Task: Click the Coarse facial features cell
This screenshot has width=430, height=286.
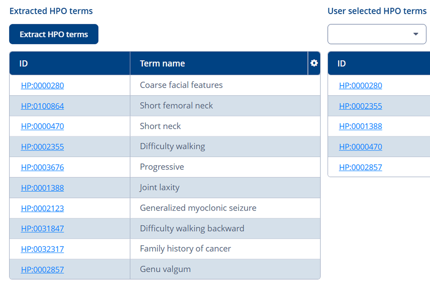Action: click(181, 85)
